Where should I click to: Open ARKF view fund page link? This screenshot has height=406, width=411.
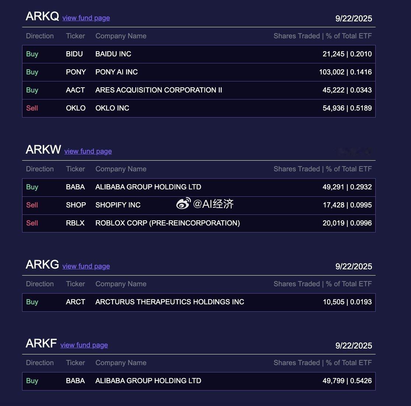point(84,345)
